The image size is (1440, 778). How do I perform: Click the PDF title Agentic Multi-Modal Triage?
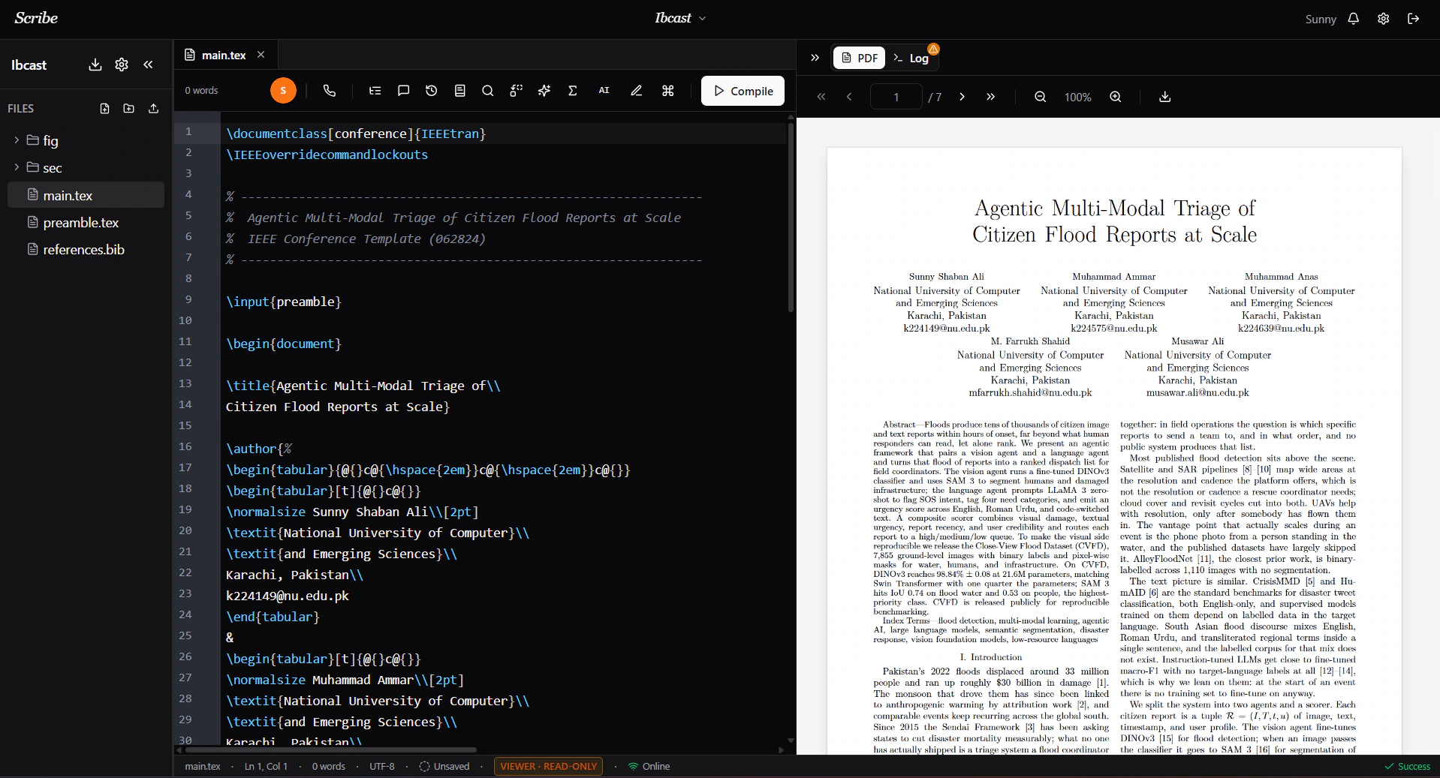1114,221
